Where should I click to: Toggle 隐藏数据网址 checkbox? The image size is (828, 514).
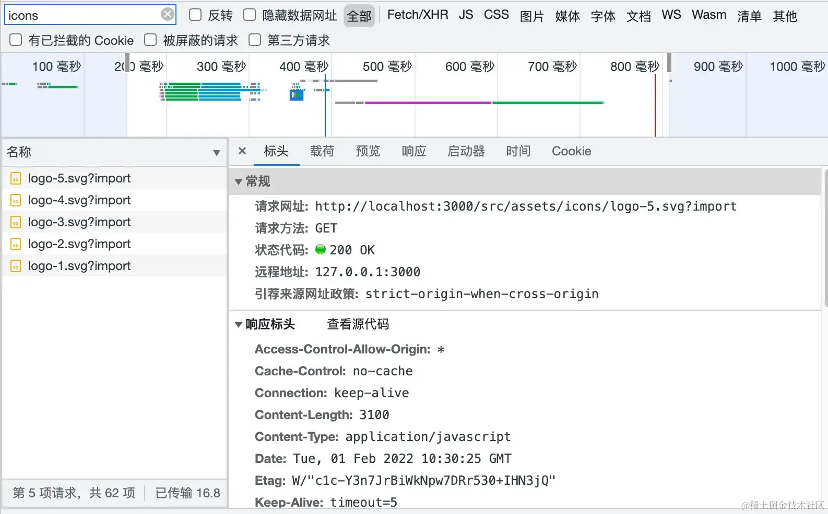[250, 15]
